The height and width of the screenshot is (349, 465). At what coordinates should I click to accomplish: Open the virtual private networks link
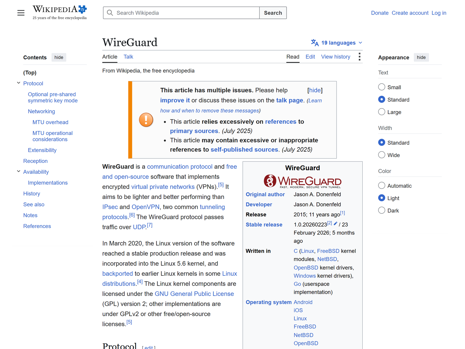[x=163, y=187]
